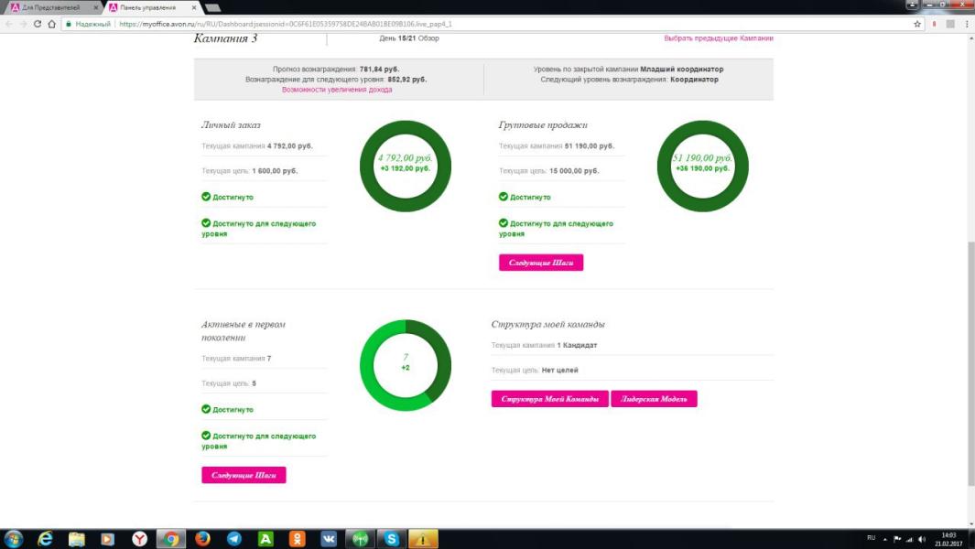Open 'Структура Моей Команды' button
The height and width of the screenshot is (549, 975).
(x=549, y=399)
